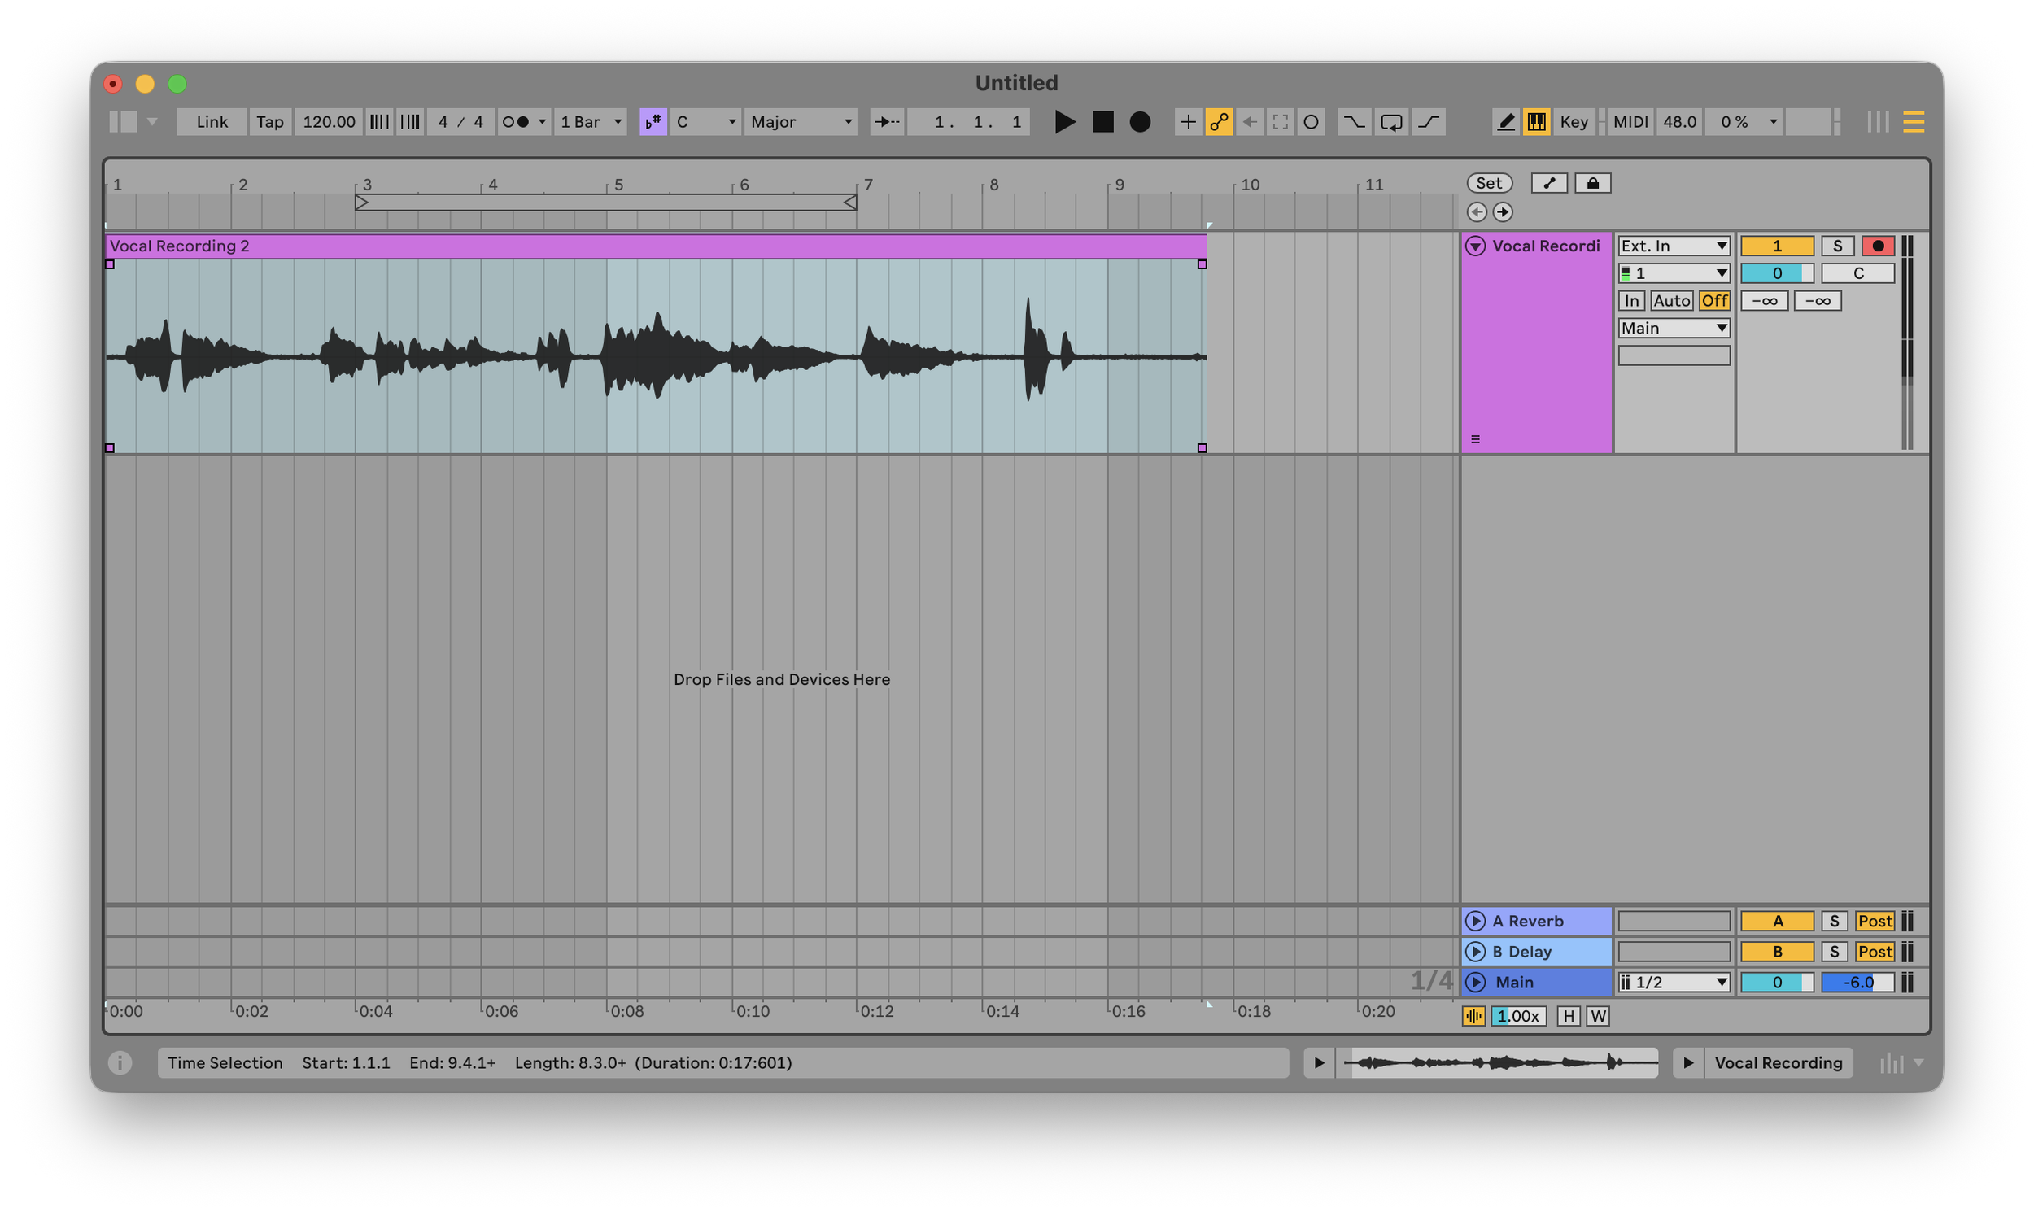Open the Major scale dropdown
The height and width of the screenshot is (1212, 2034).
click(801, 122)
